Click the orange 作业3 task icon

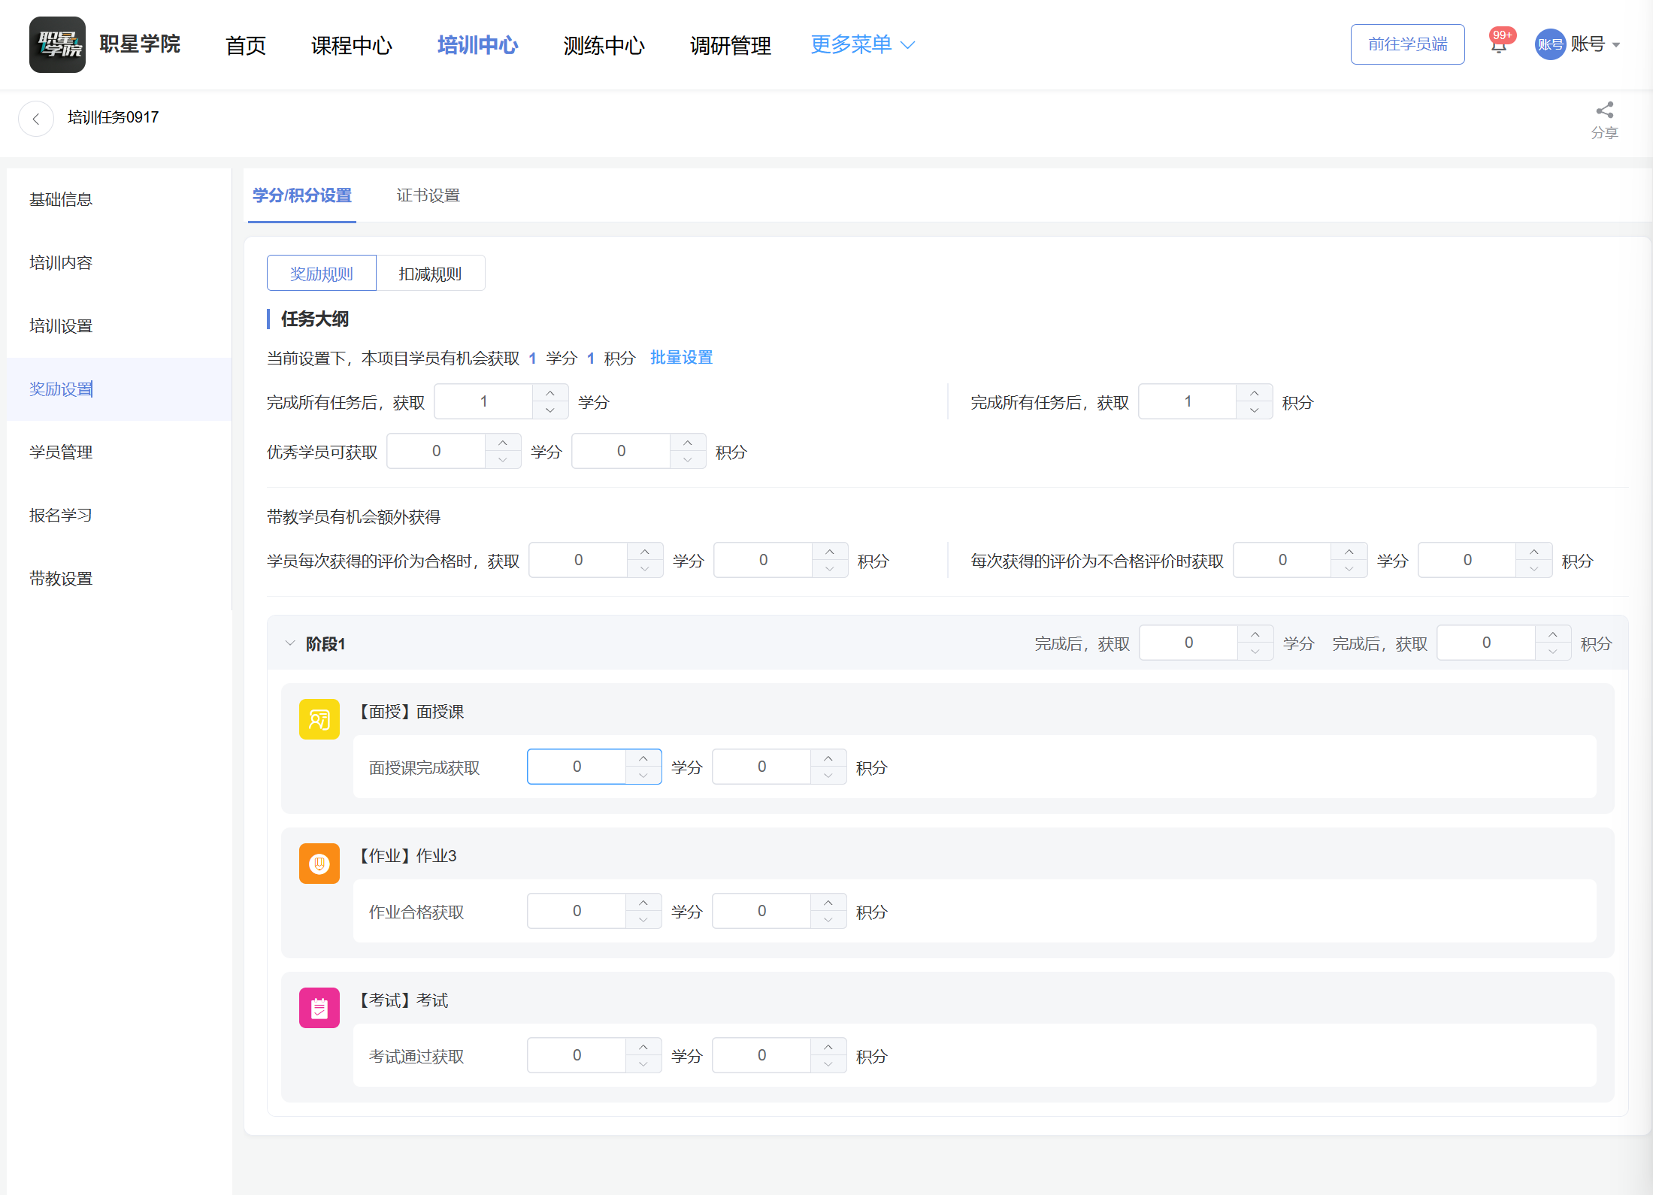[319, 864]
